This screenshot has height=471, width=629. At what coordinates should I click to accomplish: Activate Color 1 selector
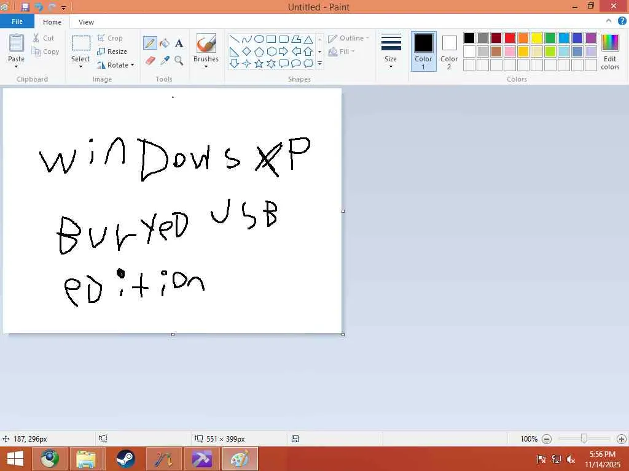[x=424, y=52]
